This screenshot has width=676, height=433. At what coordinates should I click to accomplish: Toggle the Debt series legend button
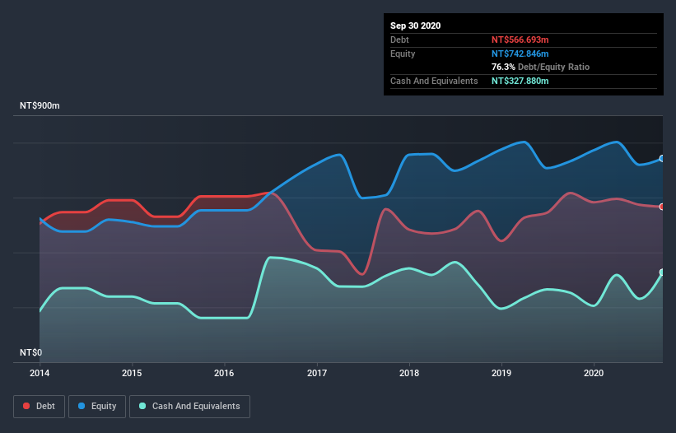[x=39, y=407]
